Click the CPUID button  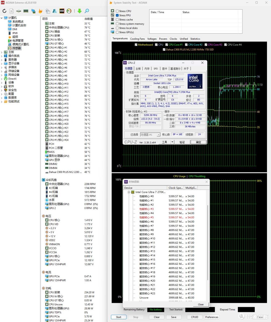(x=194, y=317)
